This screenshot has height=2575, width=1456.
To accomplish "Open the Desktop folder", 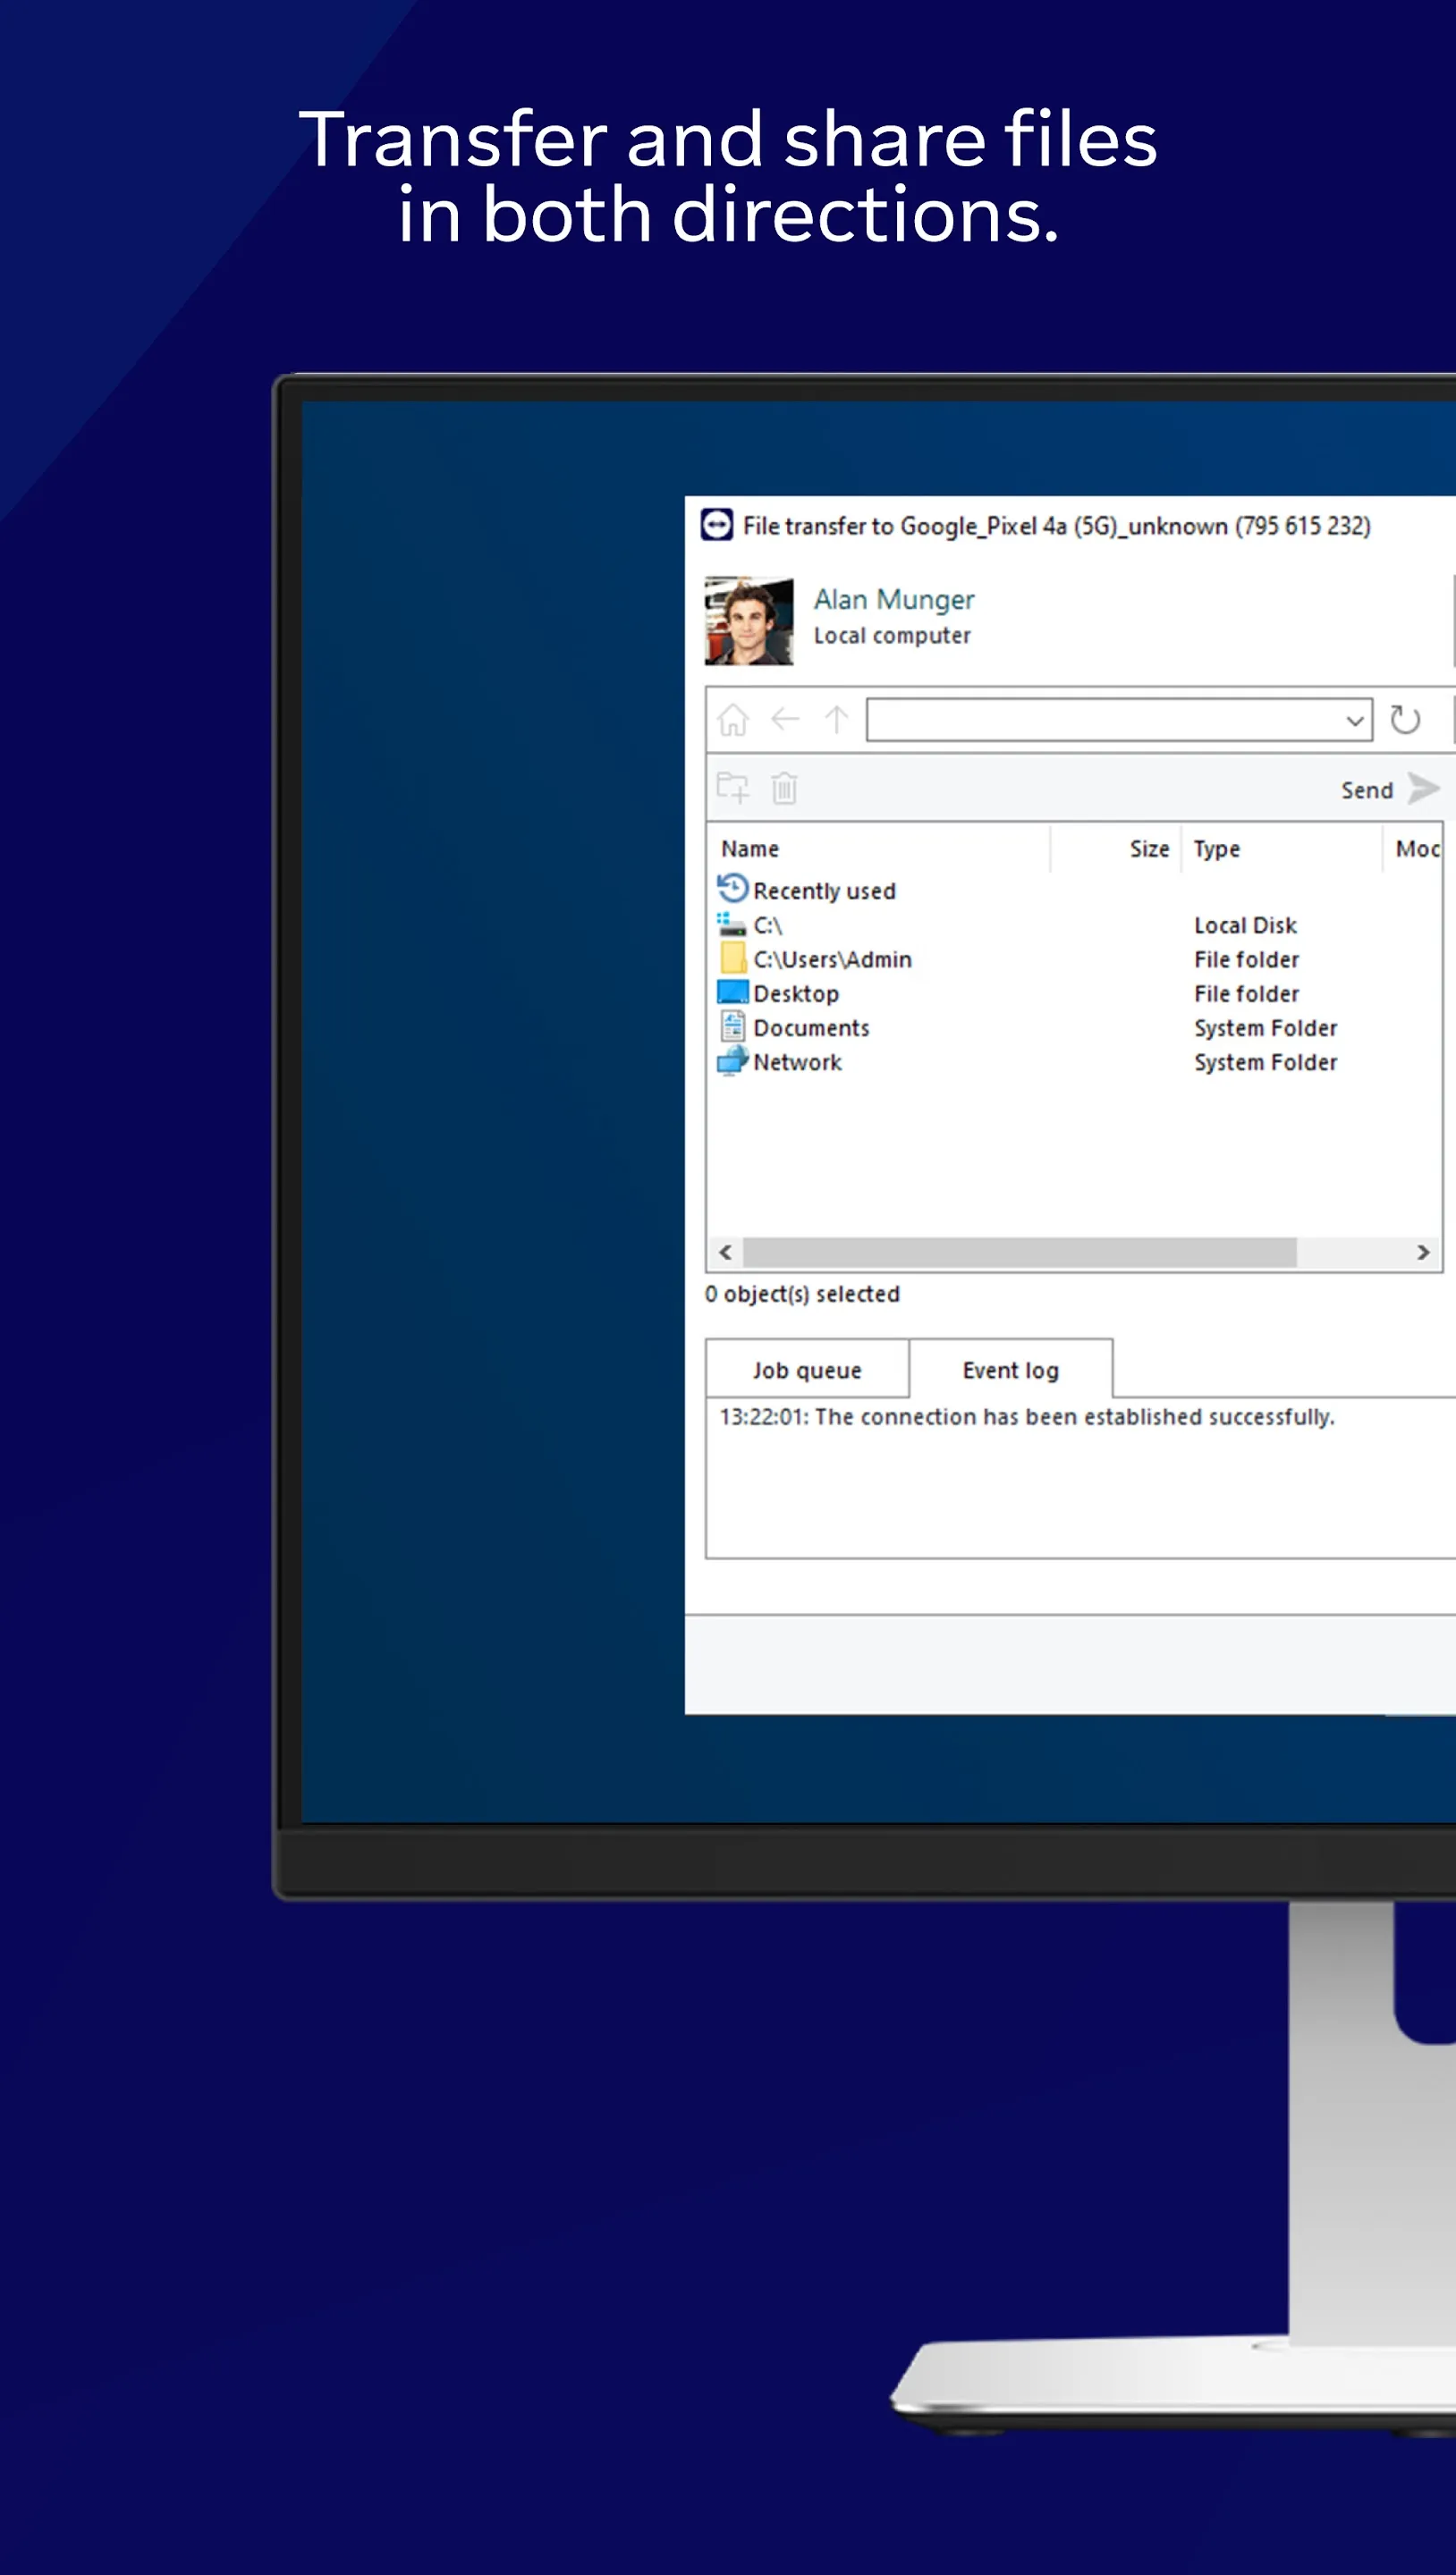I will 797,993.
